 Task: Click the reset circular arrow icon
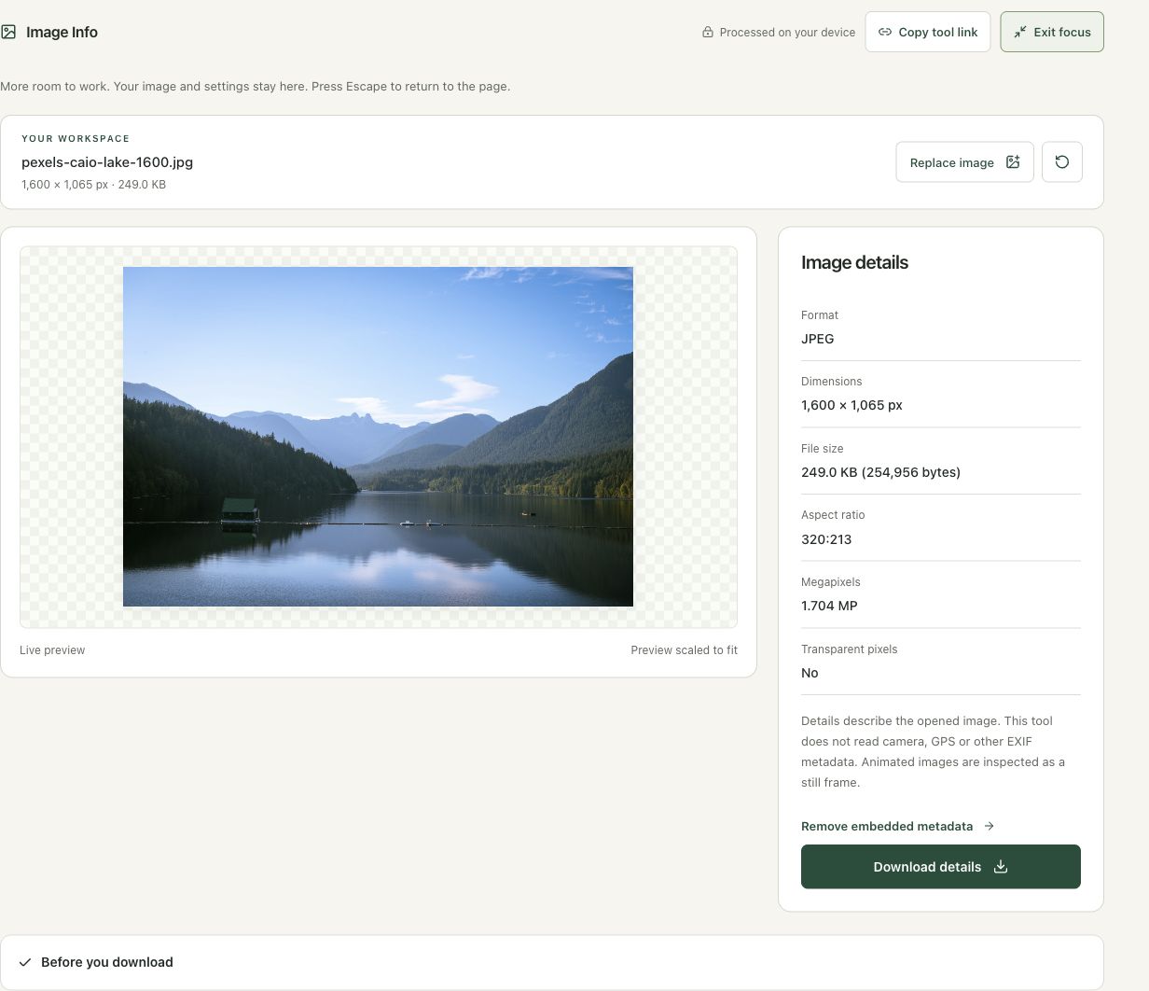[1062, 162]
